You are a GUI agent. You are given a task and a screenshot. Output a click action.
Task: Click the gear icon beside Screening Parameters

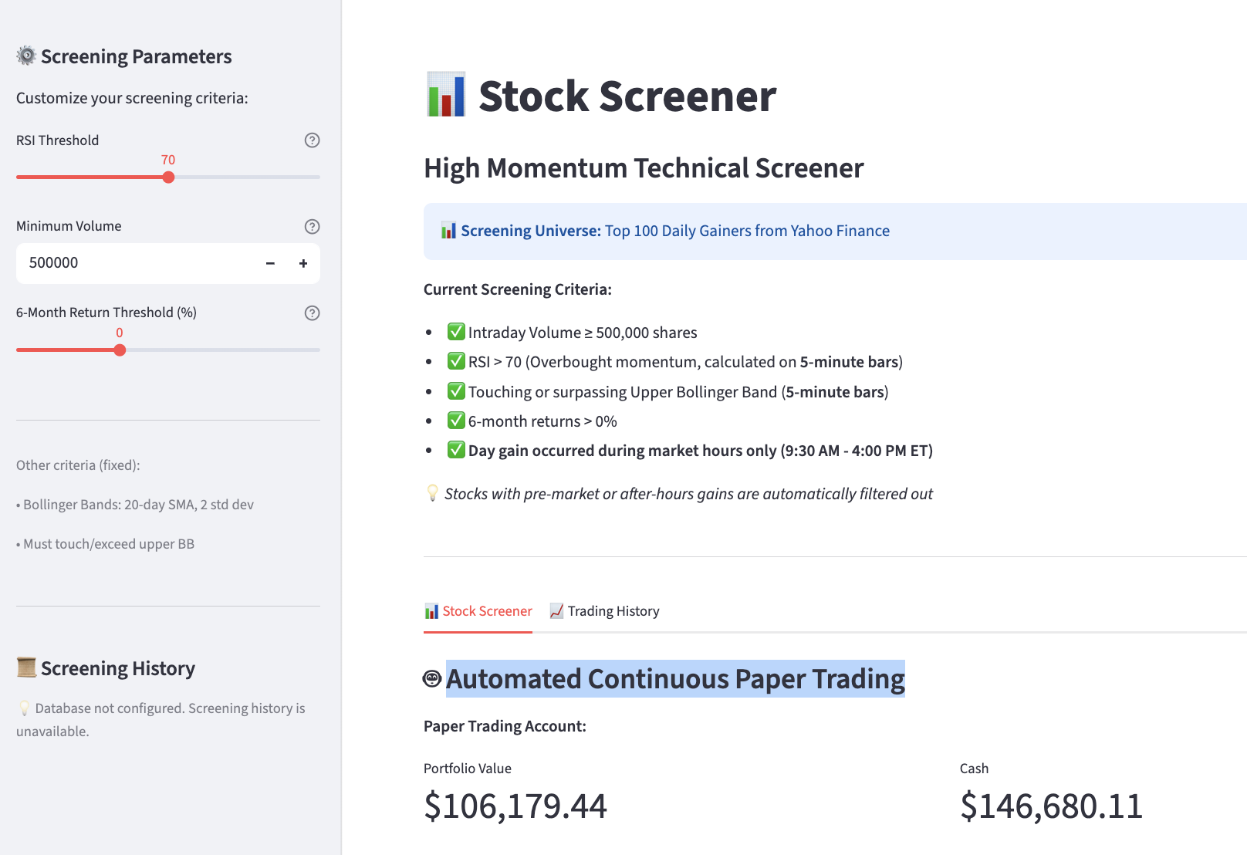coord(25,56)
